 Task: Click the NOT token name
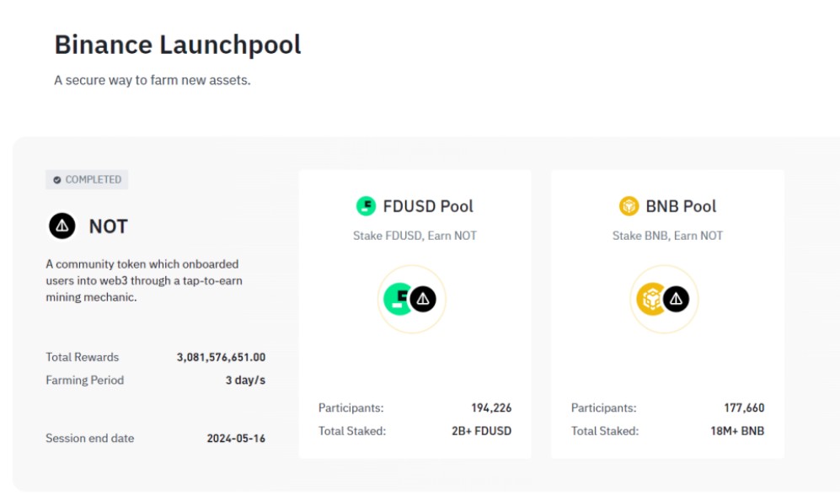108,226
